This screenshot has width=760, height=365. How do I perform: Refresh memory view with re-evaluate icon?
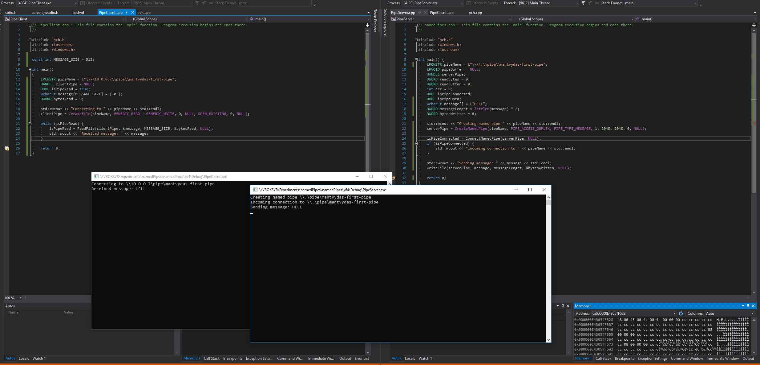coord(681,314)
